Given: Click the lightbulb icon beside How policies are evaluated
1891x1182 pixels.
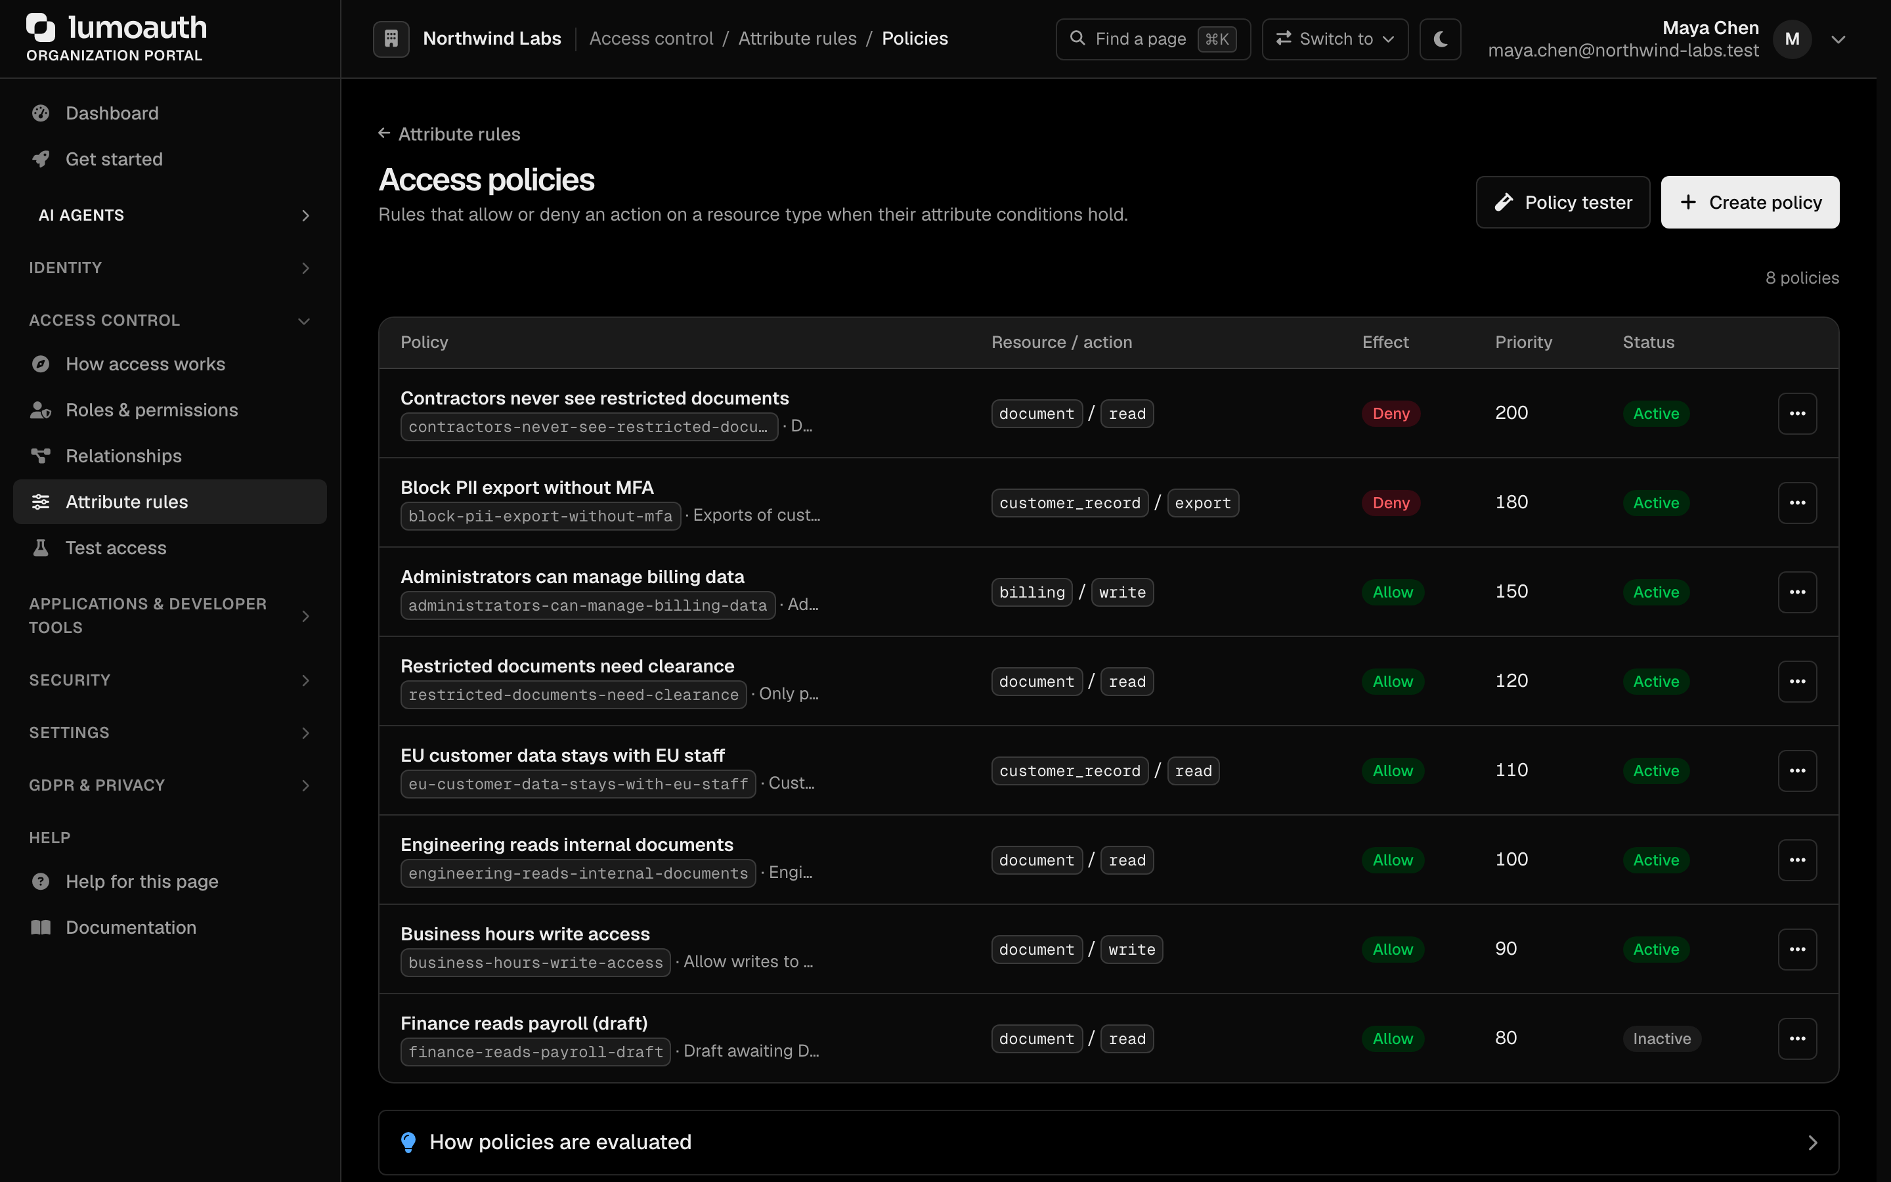Looking at the screenshot, I should (408, 1142).
